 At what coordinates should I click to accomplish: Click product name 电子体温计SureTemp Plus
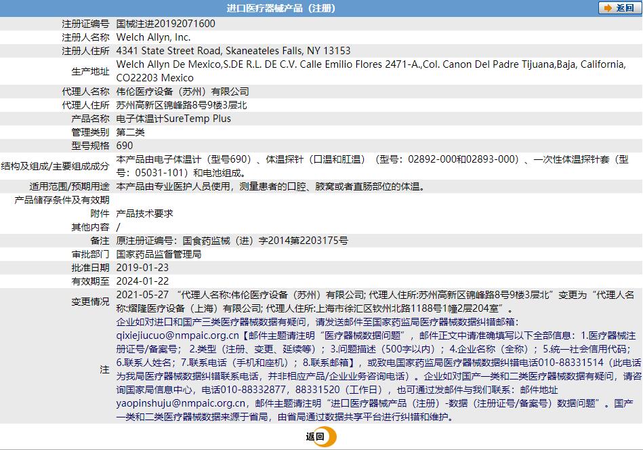point(173,119)
